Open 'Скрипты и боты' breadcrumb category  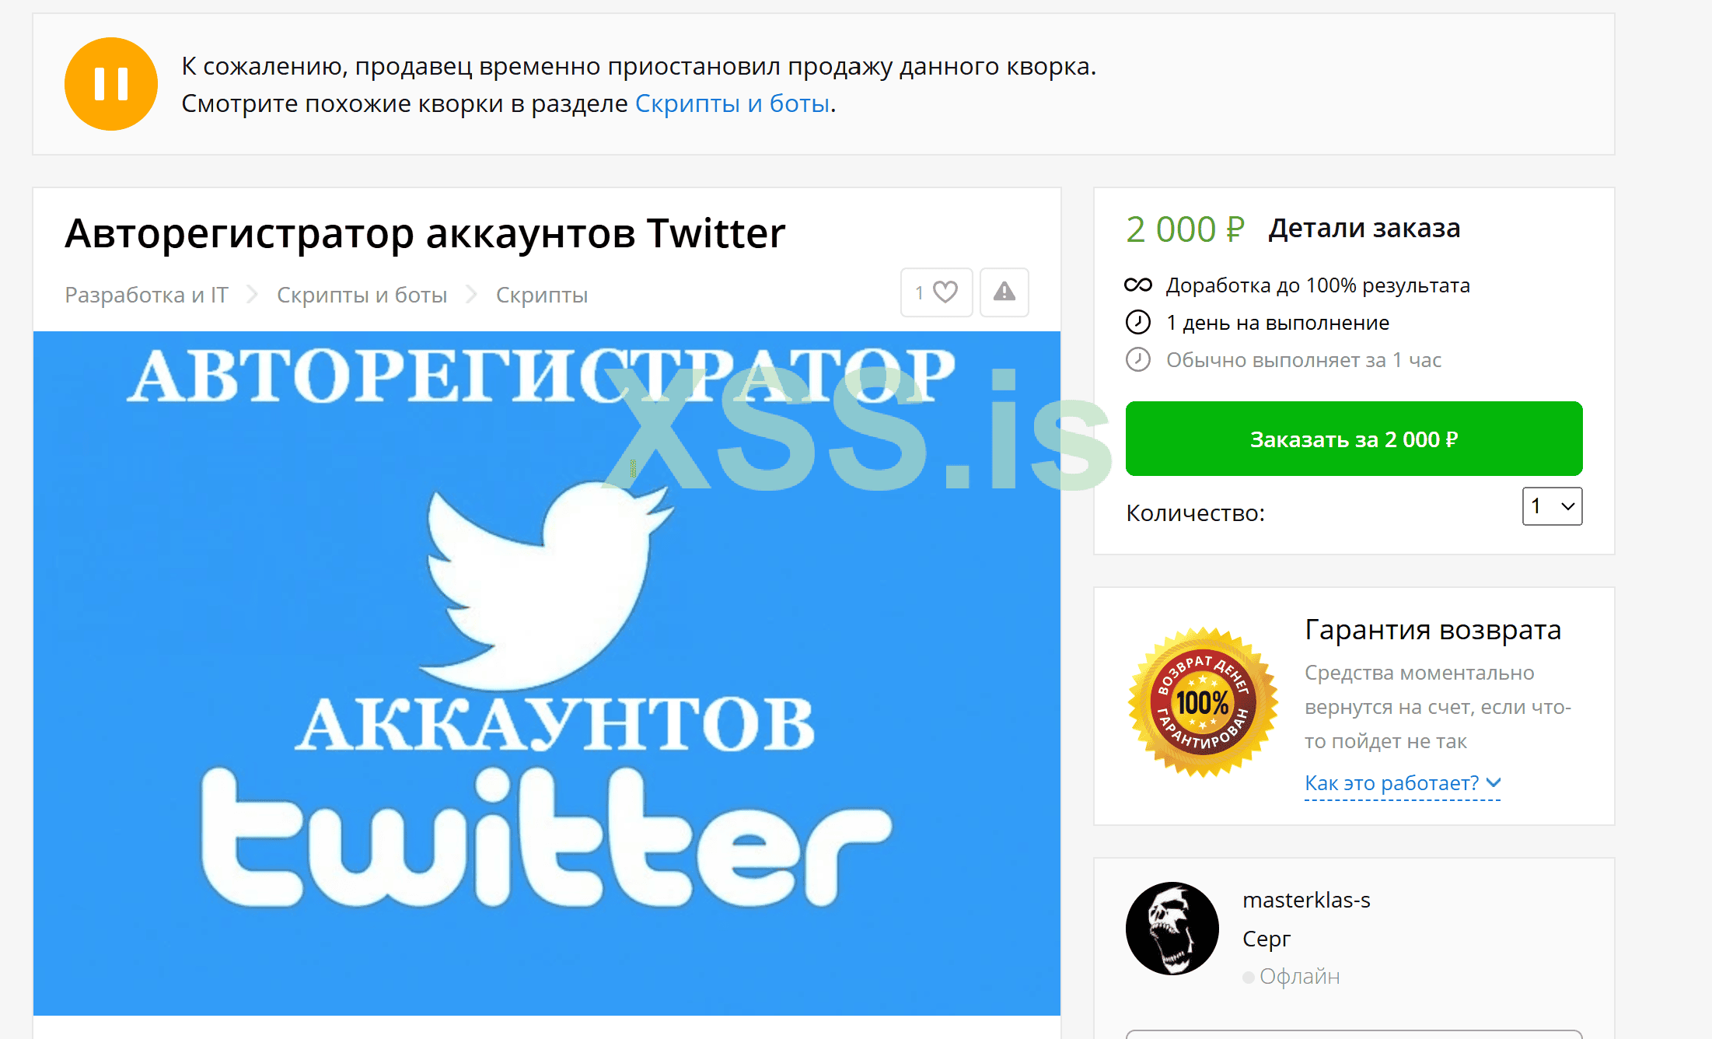(x=362, y=295)
